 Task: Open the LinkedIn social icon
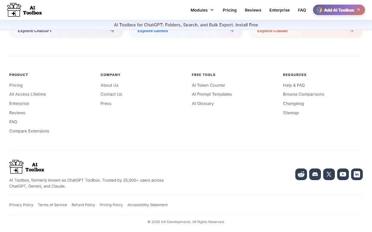tap(357, 174)
